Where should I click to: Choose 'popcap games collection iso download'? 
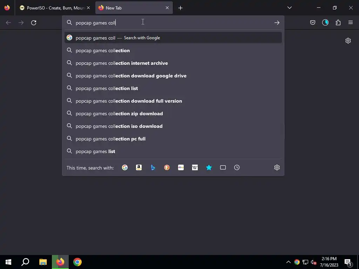point(173,126)
